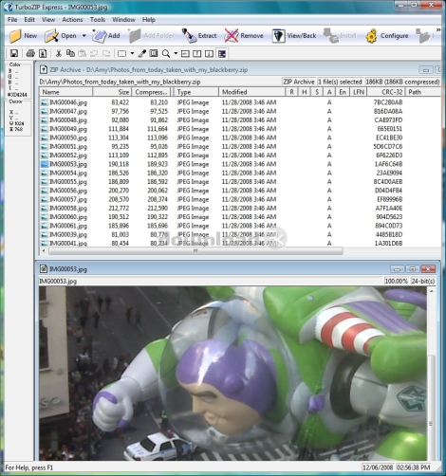The width and height of the screenshot is (446, 476).
Task: Click the Remove toolbar button
Action: click(x=244, y=36)
